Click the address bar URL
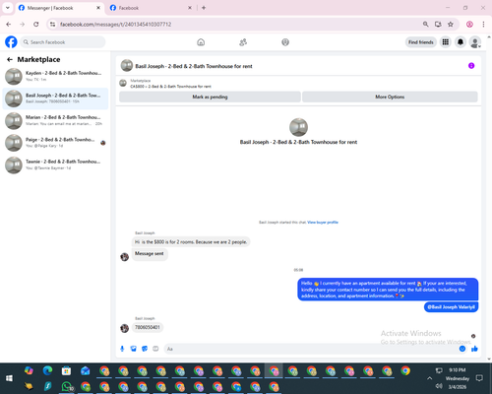 [115, 25]
